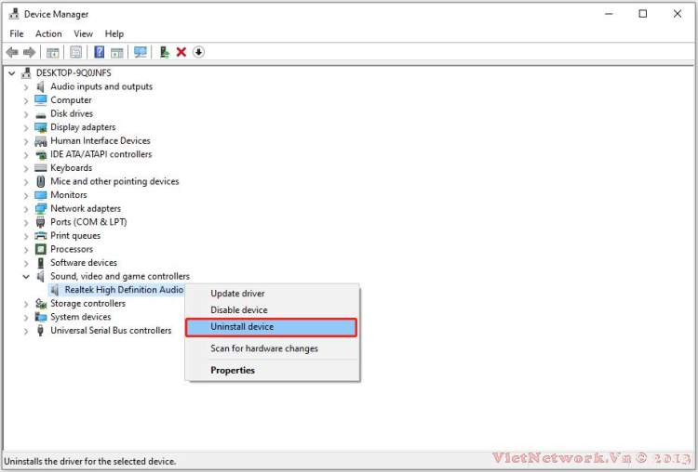Image resolution: width=698 pixels, height=472 pixels.
Task: Expand the Network adapters category
Action: point(26,209)
